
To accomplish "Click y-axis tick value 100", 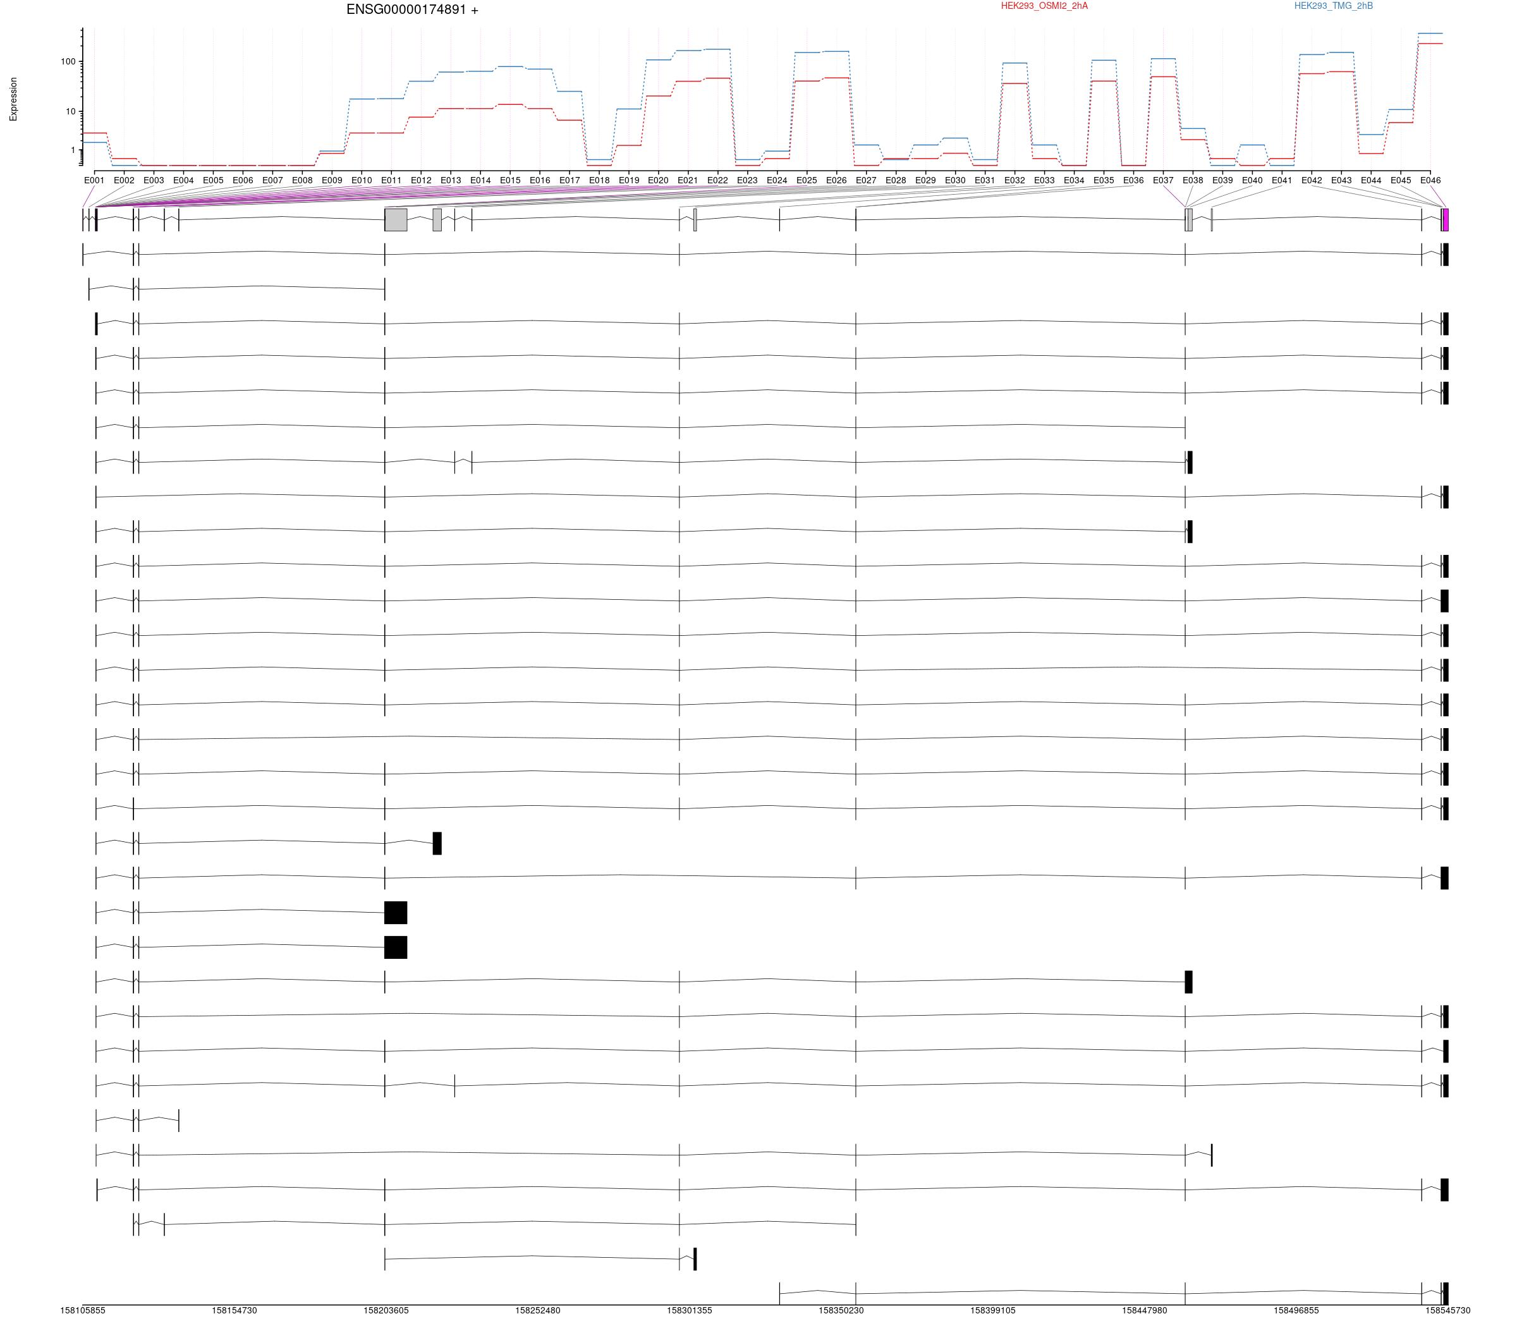I will coord(68,62).
